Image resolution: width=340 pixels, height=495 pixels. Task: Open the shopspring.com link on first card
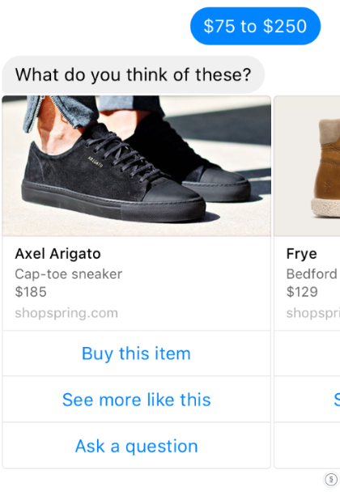(66, 313)
